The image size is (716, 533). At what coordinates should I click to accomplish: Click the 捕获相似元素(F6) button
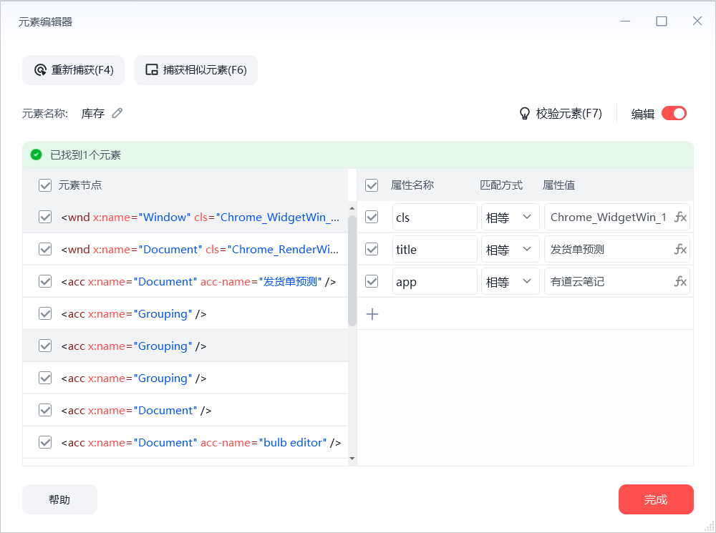click(195, 70)
